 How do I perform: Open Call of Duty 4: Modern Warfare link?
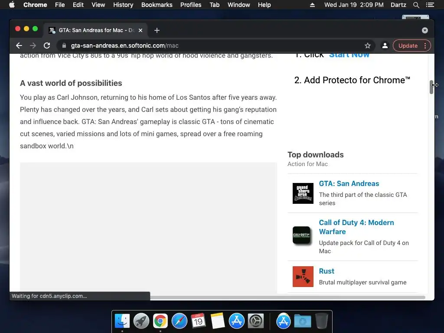click(x=356, y=227)
